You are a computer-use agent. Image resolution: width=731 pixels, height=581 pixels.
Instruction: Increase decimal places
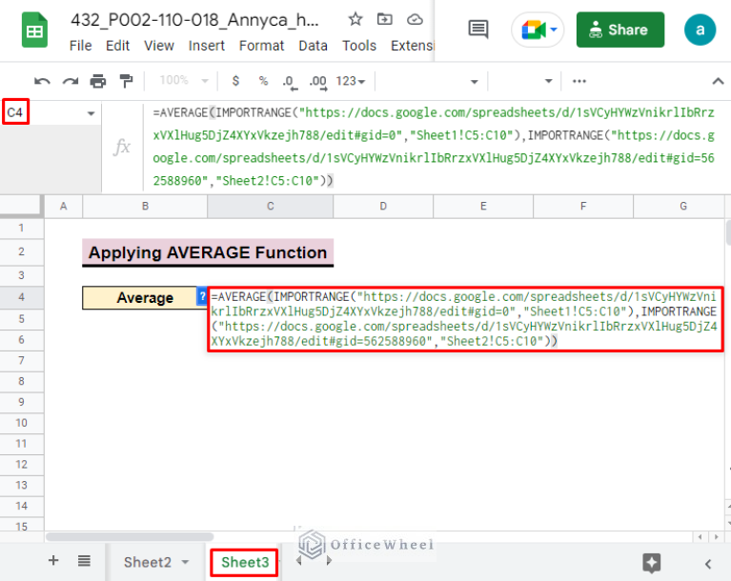tap(318, 82)
